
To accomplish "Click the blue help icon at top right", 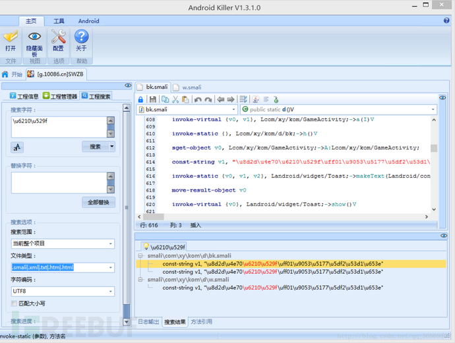I will point(446,20).
